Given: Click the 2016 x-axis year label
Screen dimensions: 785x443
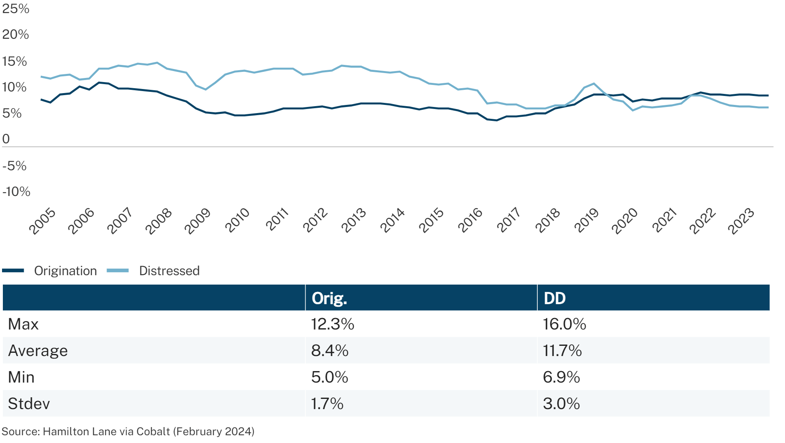Looking at the screenshot, I should pos(470,220).
